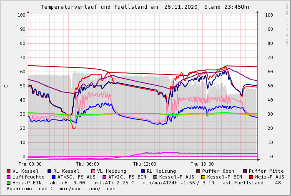Click the dark blue RL Kessel legend swatch
The image size is (291, 196).
49,171
